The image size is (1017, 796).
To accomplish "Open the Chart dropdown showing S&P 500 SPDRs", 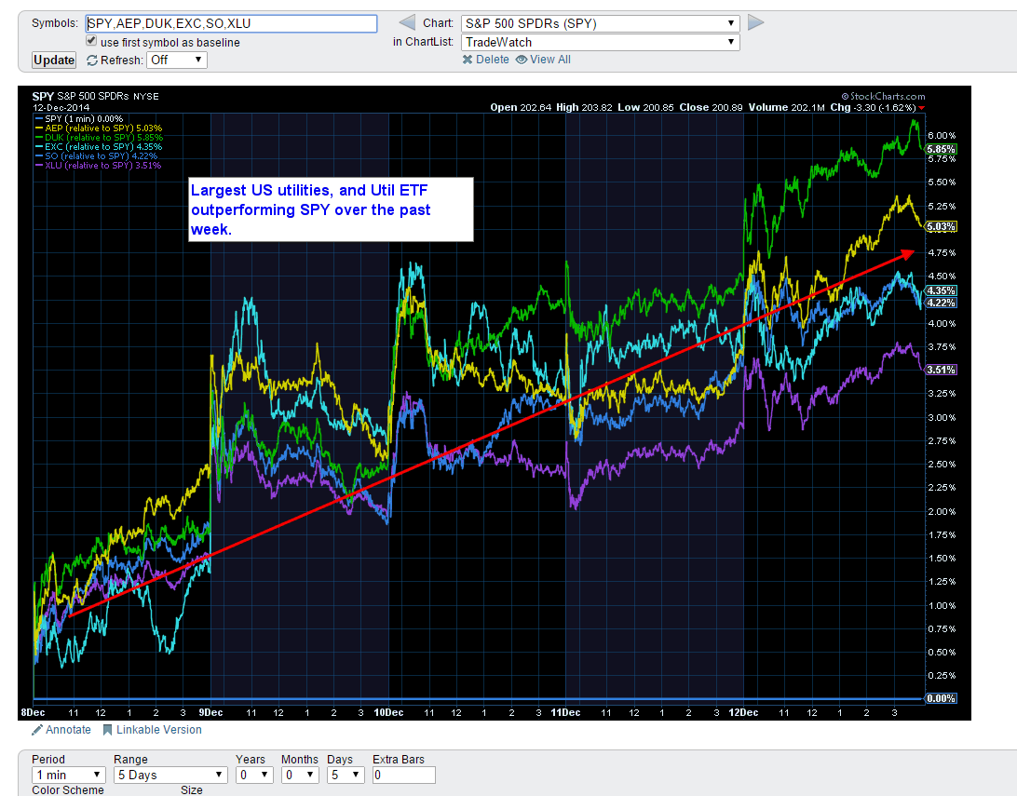I will [600, 23].
